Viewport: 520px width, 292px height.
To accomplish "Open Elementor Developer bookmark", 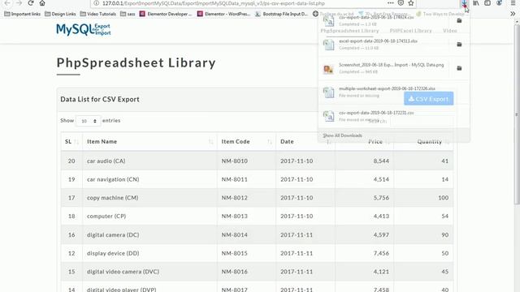I will coord(166,14).
